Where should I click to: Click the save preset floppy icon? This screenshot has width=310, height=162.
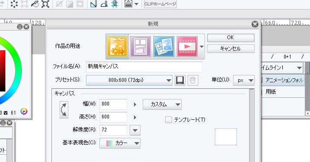pyautogui.click(x=180, y=80)
